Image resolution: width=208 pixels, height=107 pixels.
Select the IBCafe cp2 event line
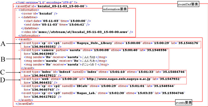pos(99,86)
